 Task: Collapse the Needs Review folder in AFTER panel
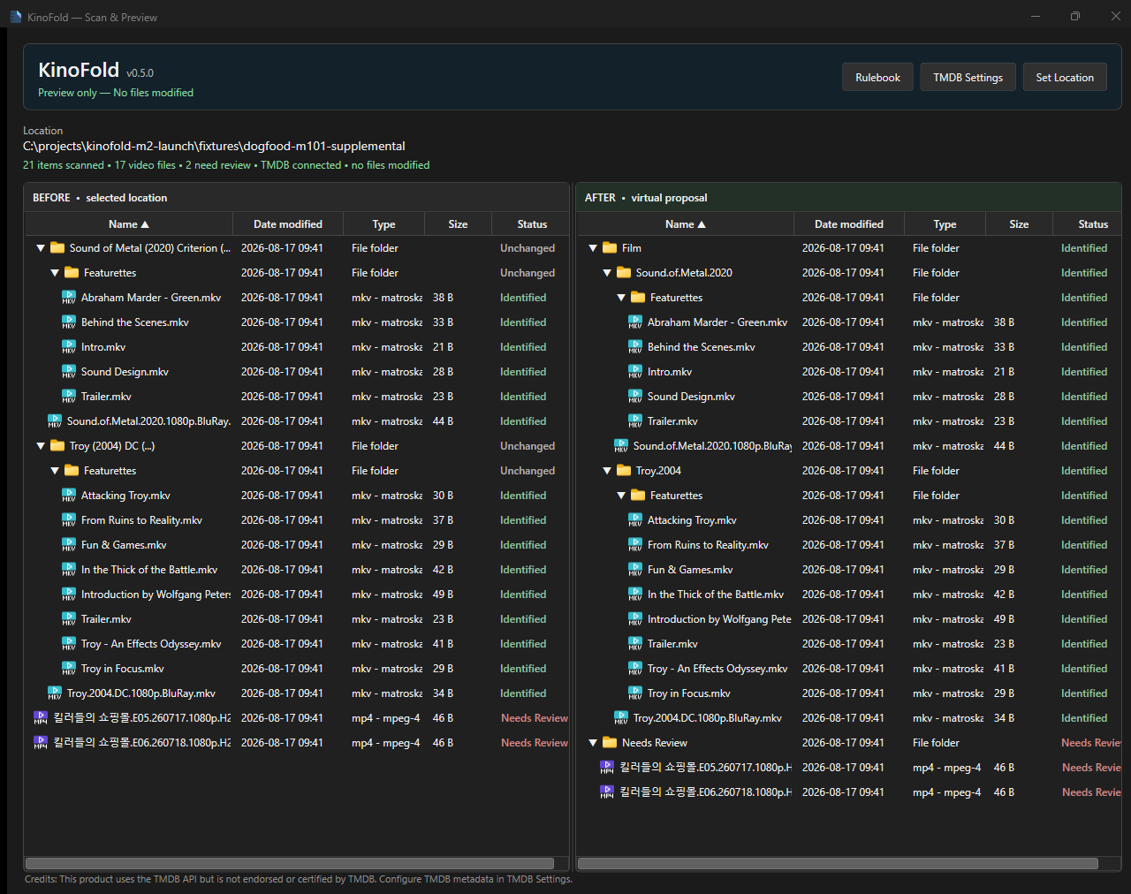tap(593, 743)
